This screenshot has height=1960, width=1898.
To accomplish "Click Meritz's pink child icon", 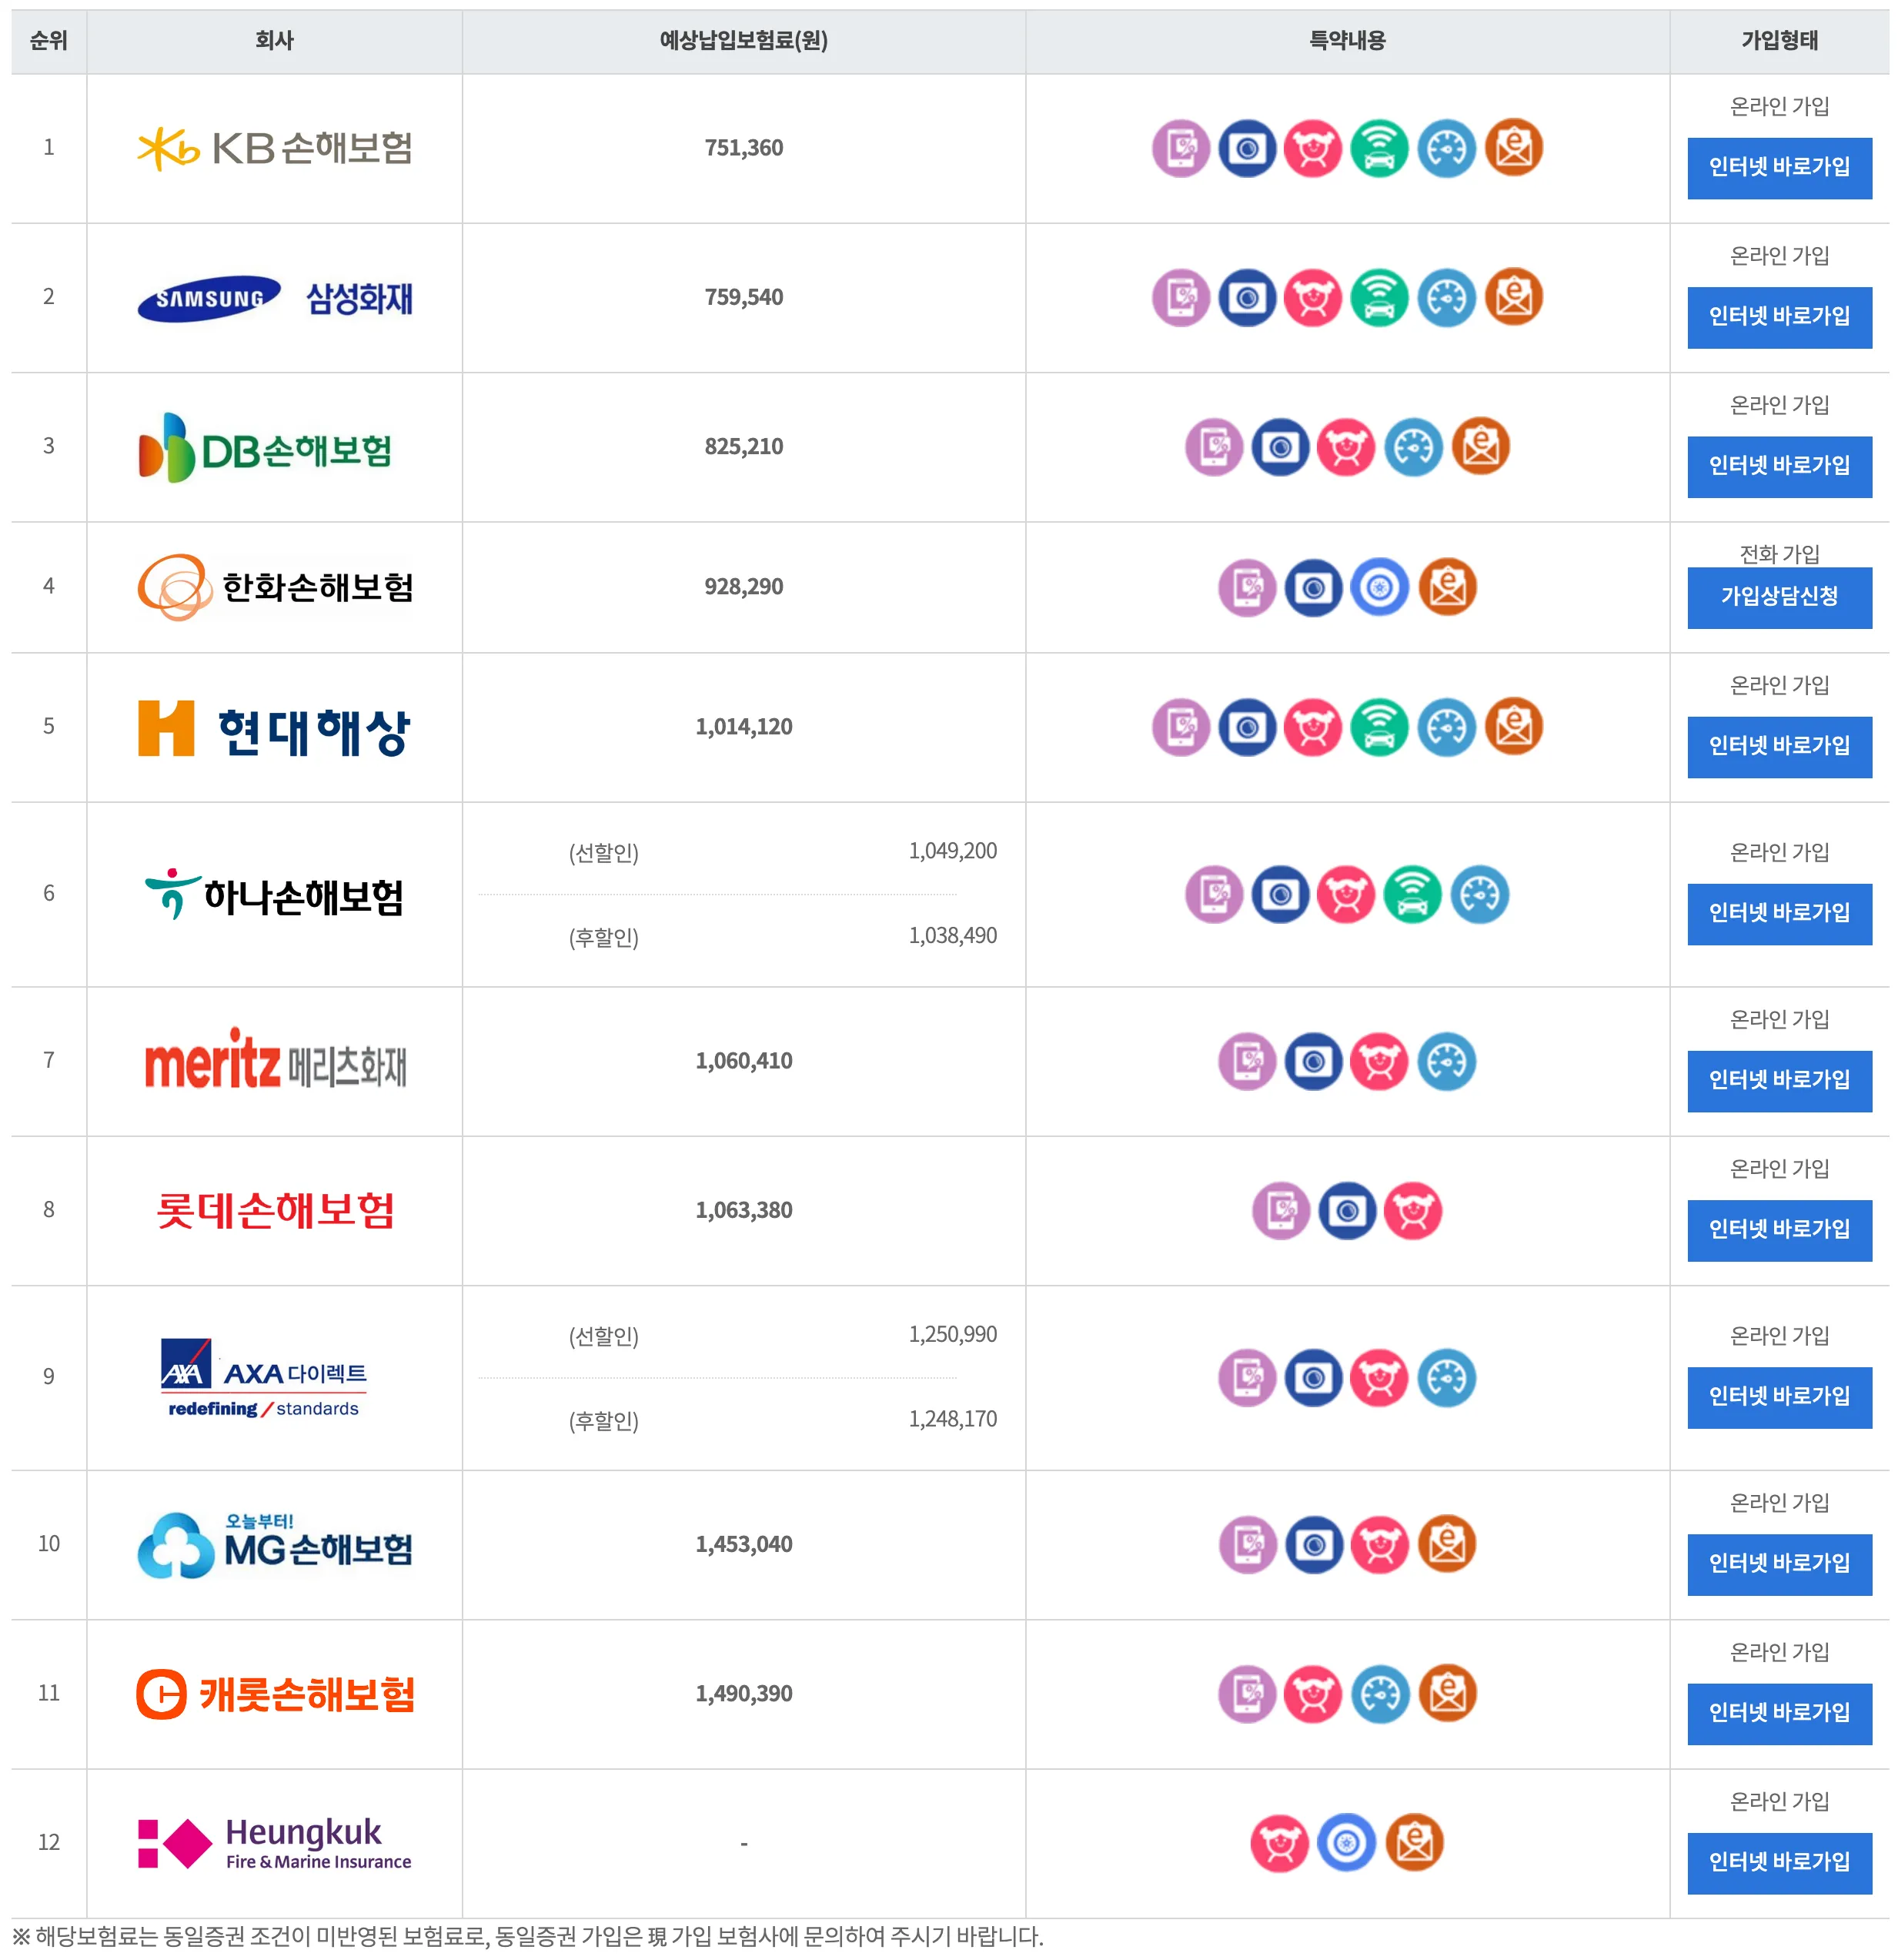I will [1379, 1061].
